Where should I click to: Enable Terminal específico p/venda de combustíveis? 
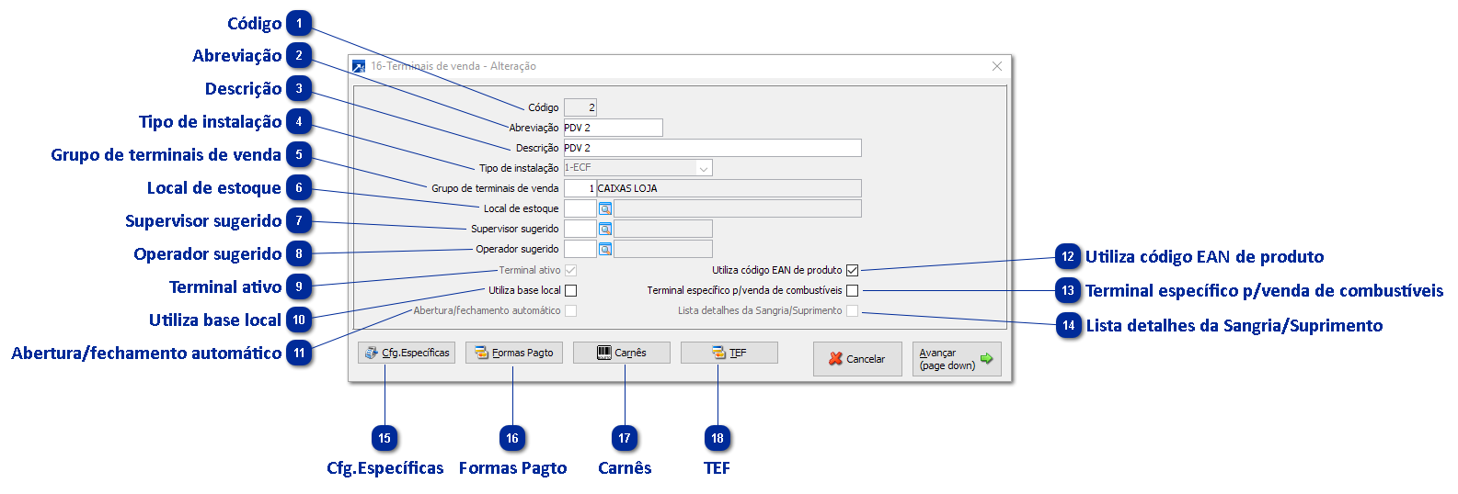click(852, 290)
